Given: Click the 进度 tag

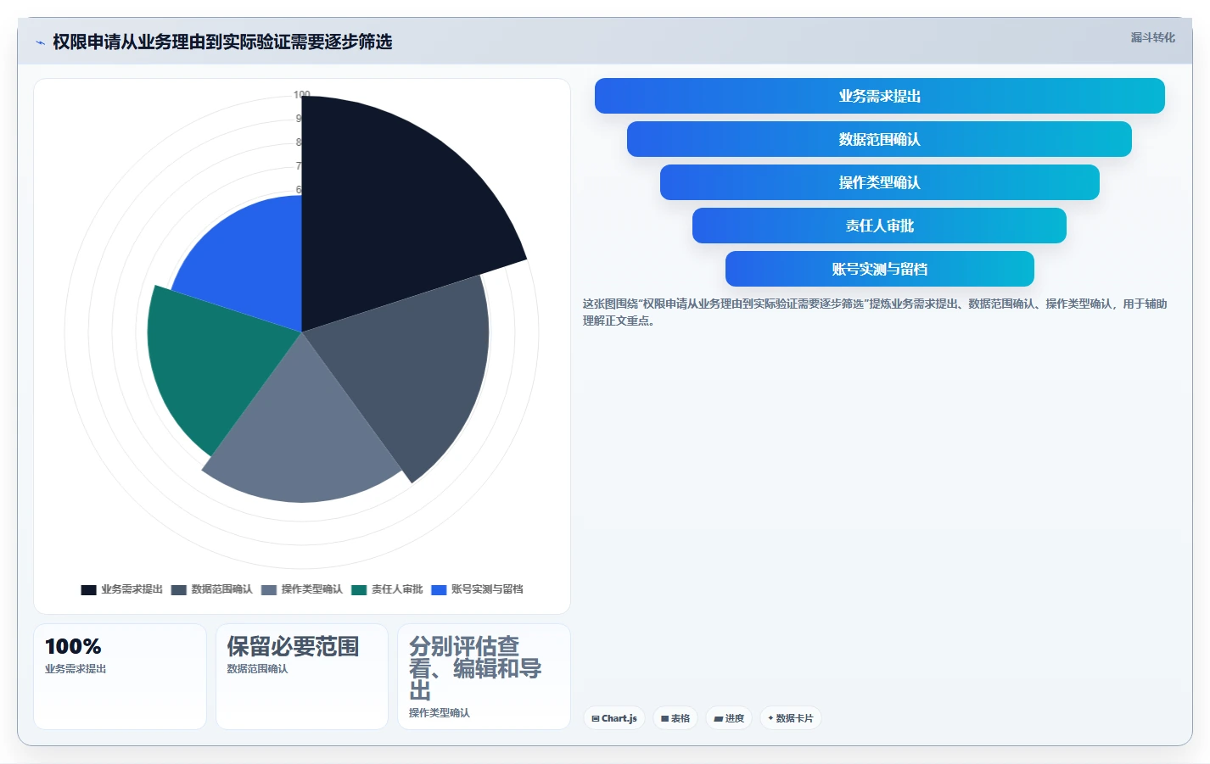Looking at the screenshot, I should pos(729,718).
